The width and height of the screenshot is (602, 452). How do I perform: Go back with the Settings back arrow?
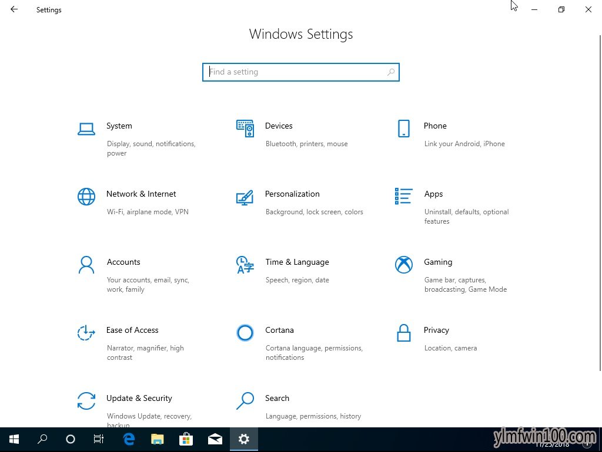click(x=14, y=9)
